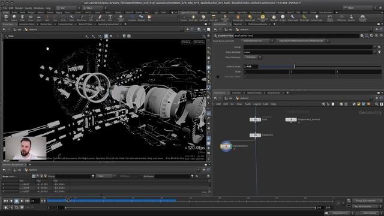Open the Piece Elements dropdown
The image size is (384, 216).
(x=253, y=58)
